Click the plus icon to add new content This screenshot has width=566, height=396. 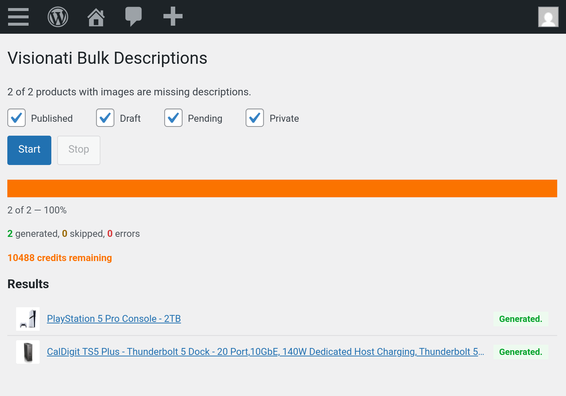173,16
